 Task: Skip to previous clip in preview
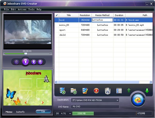16,62
